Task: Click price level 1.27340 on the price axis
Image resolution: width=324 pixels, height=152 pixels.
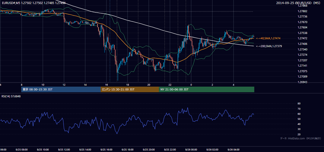Action: (x=302, y=49)
